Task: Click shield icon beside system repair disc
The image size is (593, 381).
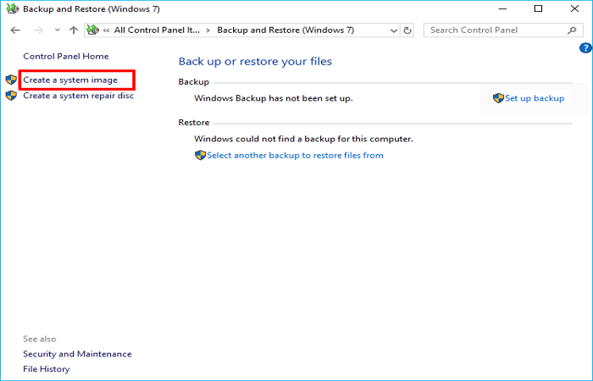Action: 11,96
